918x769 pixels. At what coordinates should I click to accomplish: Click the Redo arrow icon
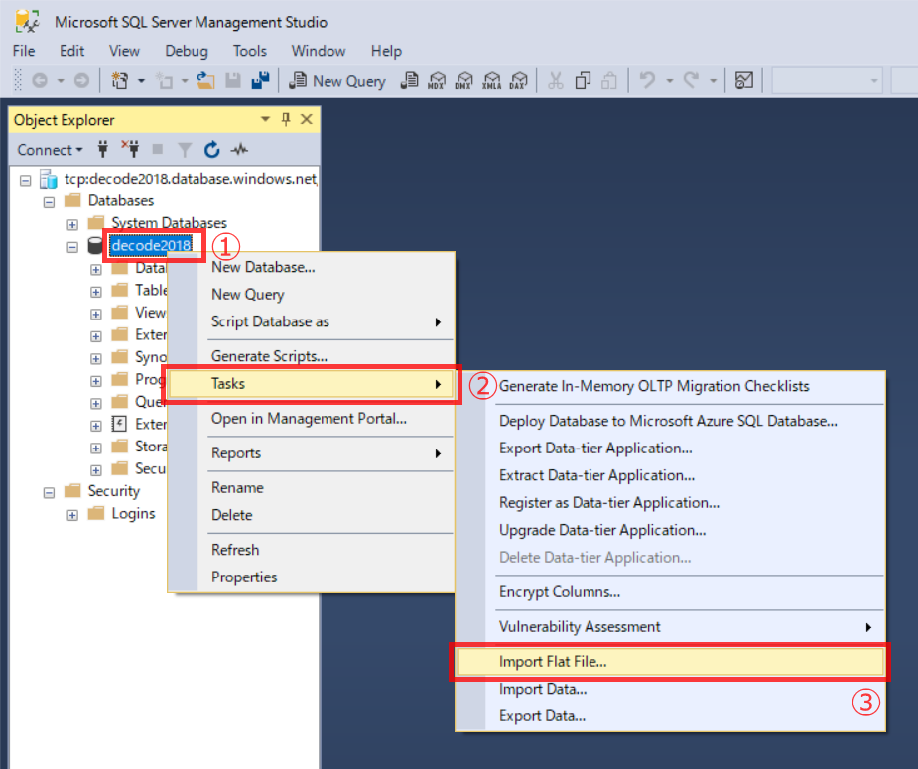692,80
